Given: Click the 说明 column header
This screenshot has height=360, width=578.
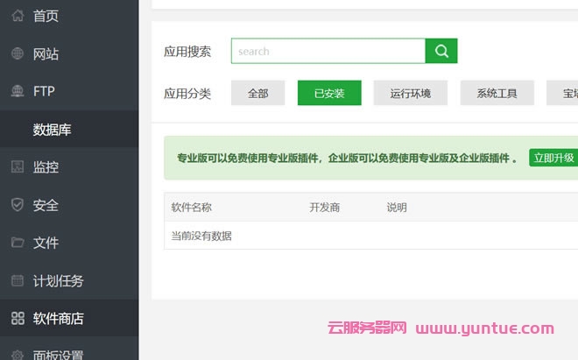Looking at the screenshot, I should (397, 208).
